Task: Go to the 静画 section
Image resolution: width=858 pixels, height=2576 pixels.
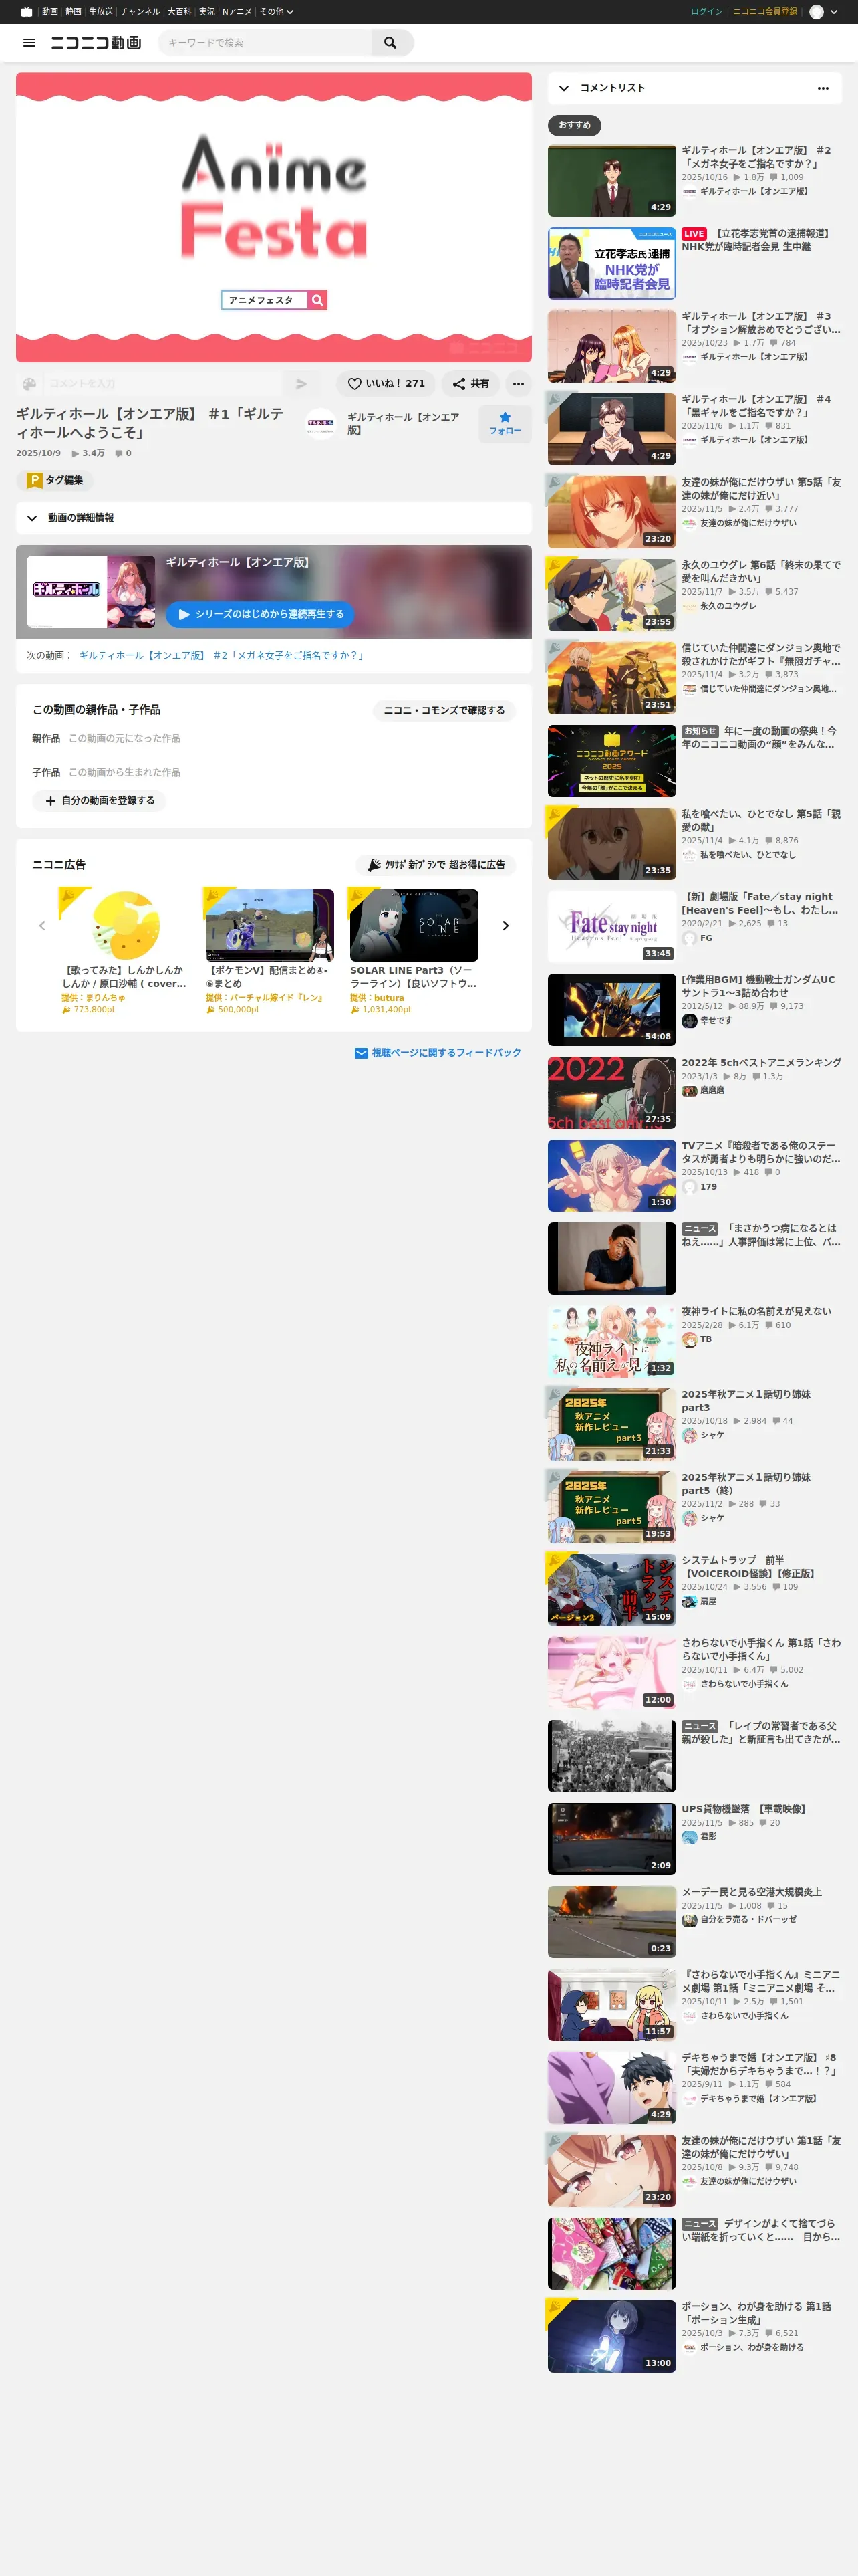Action: point(74,12)
